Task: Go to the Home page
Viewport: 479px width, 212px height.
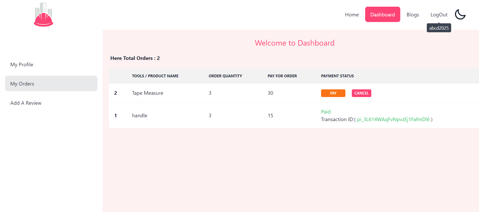Action: 352,15
